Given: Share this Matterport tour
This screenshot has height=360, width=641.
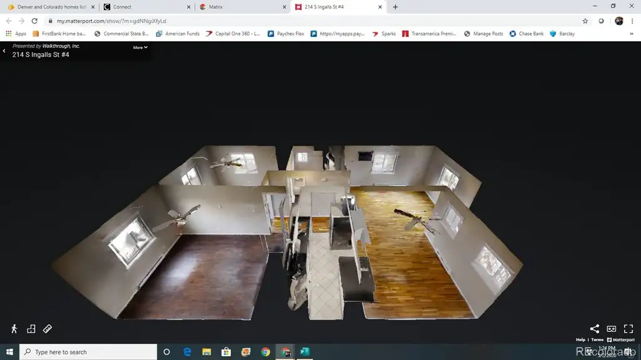Looking at the screenshot, I should tap(595, 329).
